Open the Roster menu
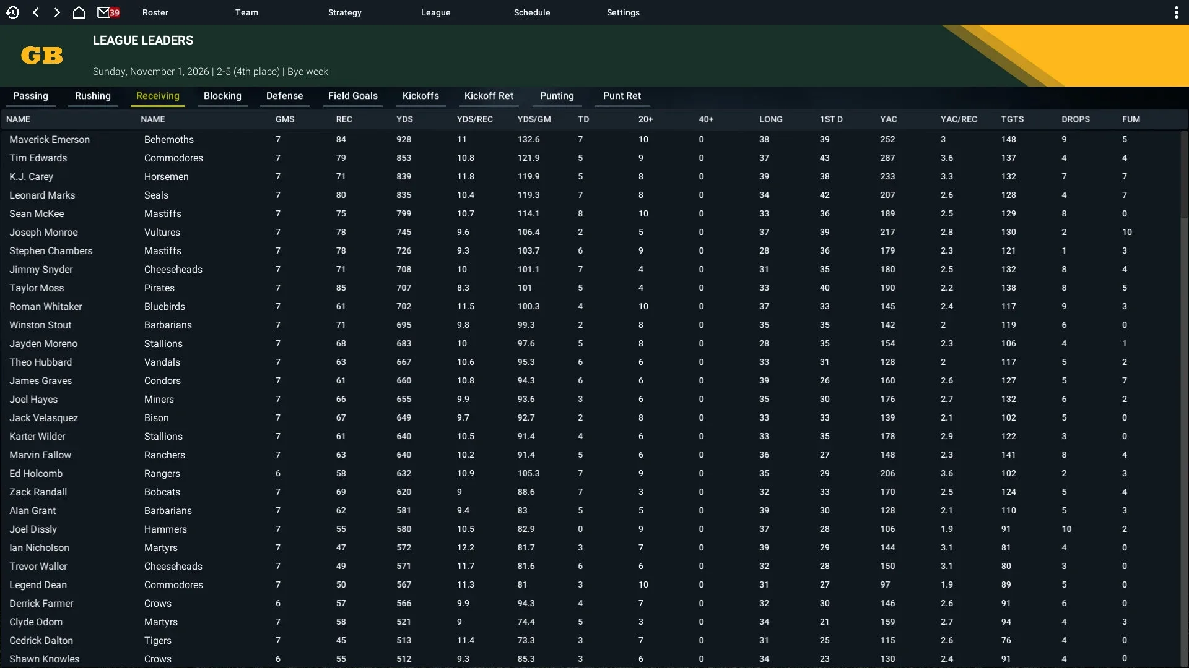This screenshot has height=668, width=1189. click(x=155, y=12)
